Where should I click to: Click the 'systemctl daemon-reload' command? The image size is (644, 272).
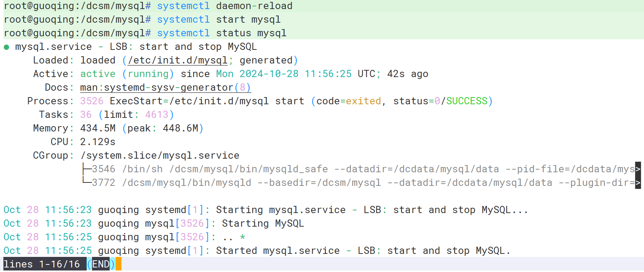225,6
